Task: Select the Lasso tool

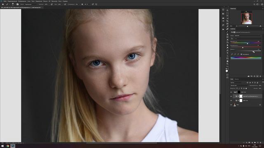Action: [x=227, y=16]
